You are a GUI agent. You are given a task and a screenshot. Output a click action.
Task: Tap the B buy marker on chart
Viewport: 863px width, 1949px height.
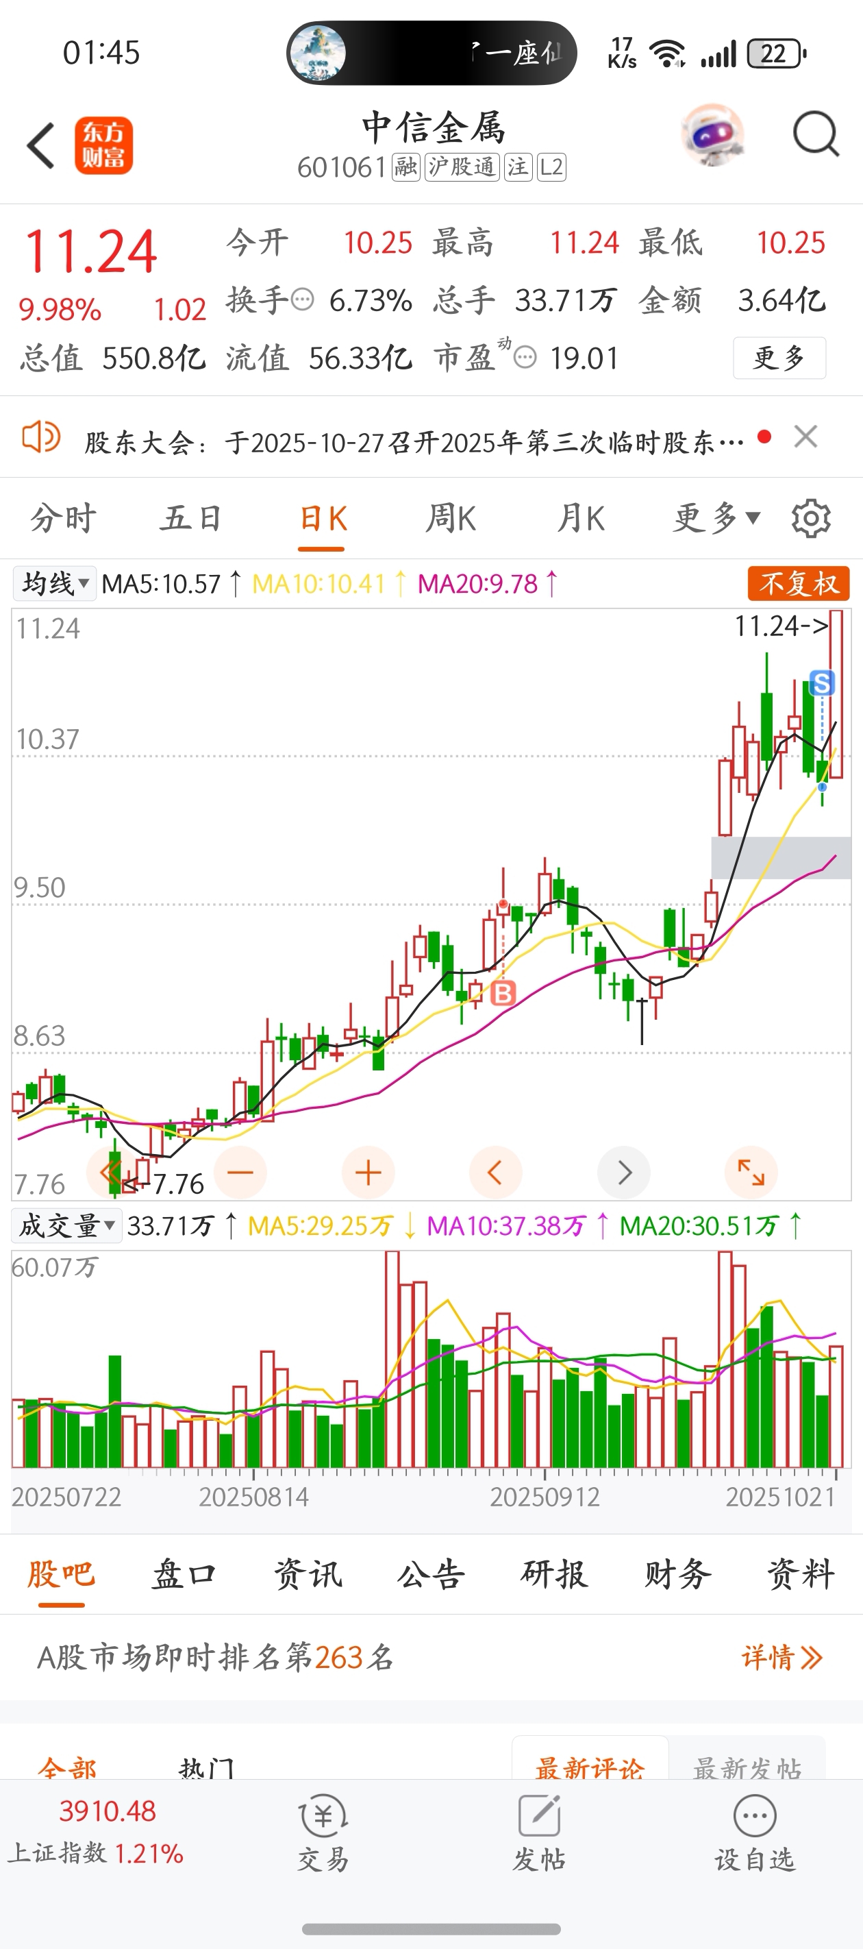(x=503, y=992)
